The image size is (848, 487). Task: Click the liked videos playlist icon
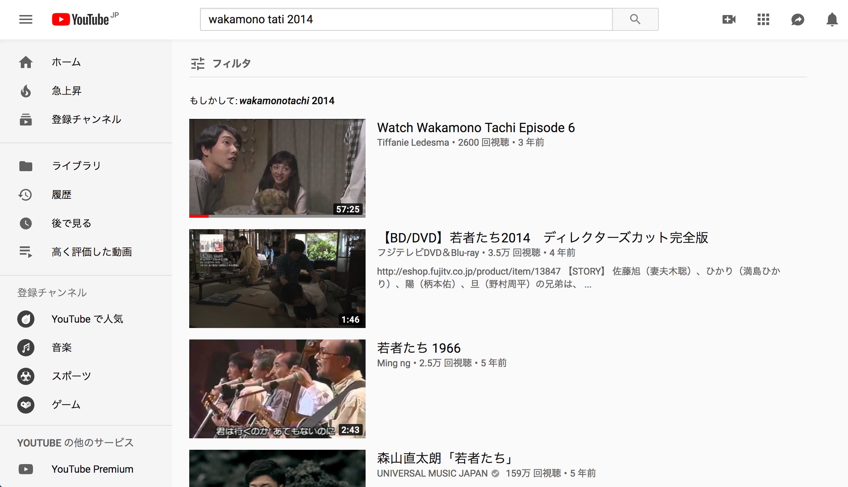(x=26, y=252)
